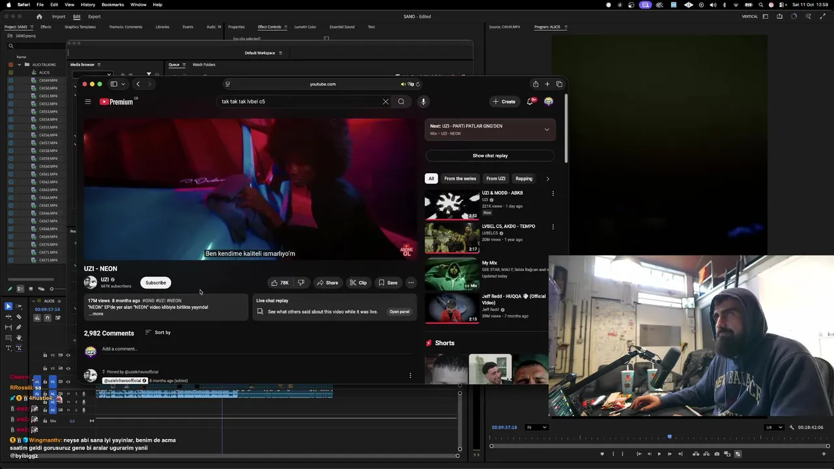This screenshot has height=469, width=834.
Task: Toggle timeline snapping magnet button
Action: [x=47, y=318]
